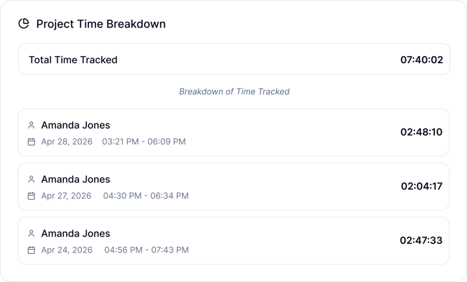Click the calendar icon next to Apr 27, 2026
Screen dimensions: 467x282
[x=31, y=196]
